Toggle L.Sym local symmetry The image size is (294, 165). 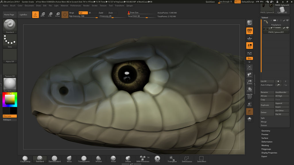pos(249,54)
